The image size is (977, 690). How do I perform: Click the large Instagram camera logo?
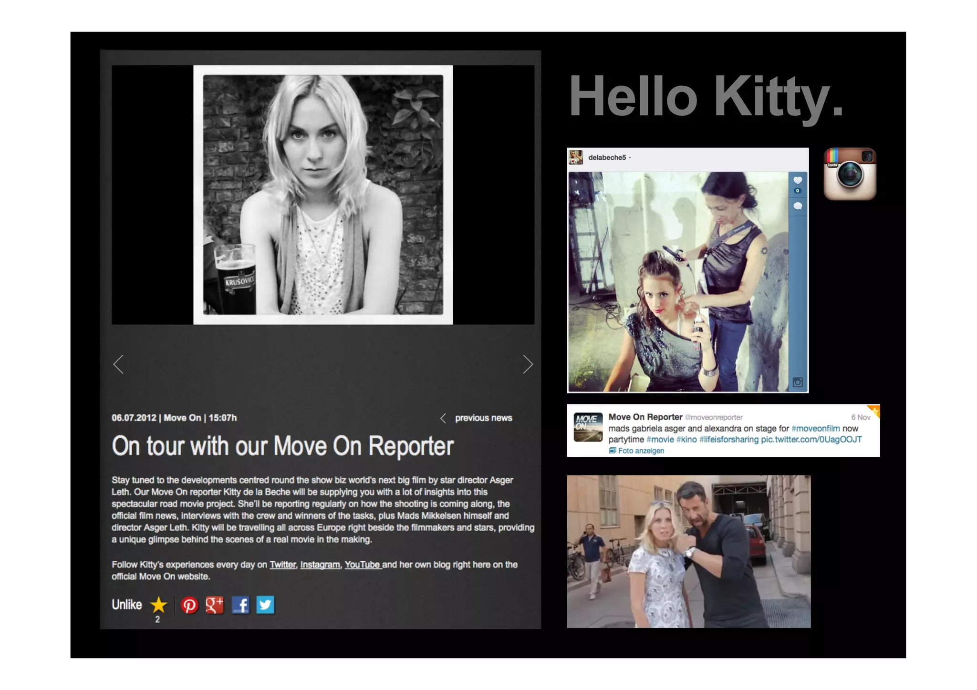pos(850,174)
